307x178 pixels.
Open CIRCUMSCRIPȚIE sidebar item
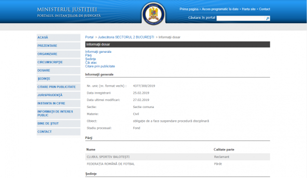point(58,62)
